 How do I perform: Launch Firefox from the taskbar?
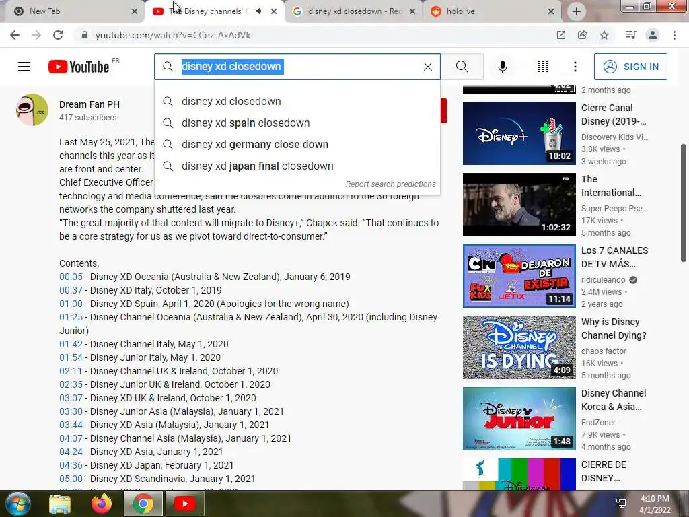click(102, 504)
